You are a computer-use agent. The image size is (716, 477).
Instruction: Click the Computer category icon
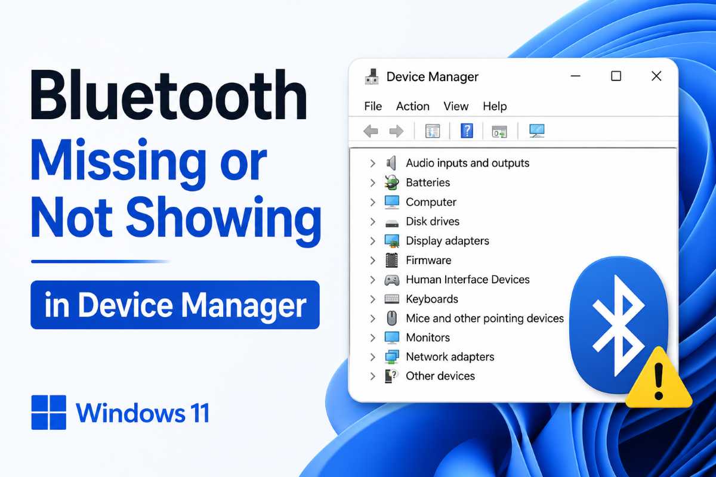pos(391,202)
